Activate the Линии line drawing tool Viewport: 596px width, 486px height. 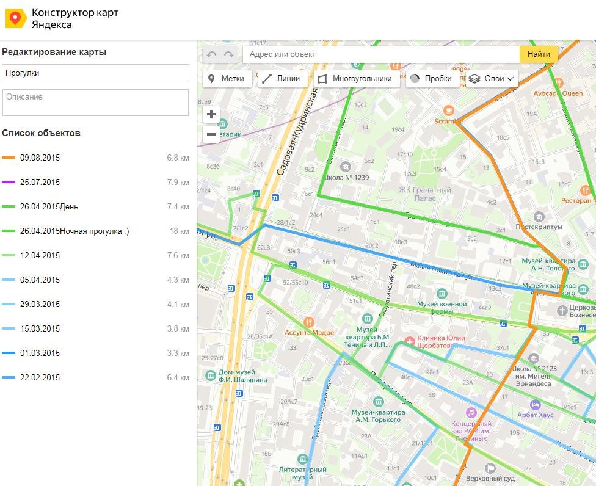pos(282,79)
